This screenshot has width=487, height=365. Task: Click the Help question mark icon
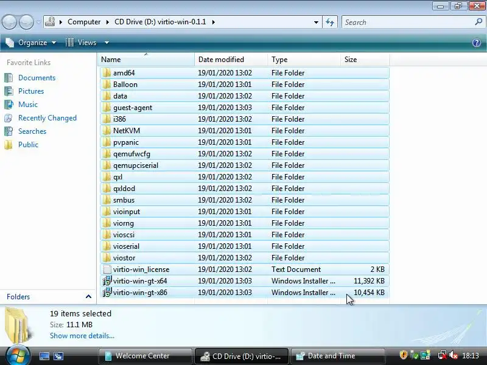pos(477,43)
